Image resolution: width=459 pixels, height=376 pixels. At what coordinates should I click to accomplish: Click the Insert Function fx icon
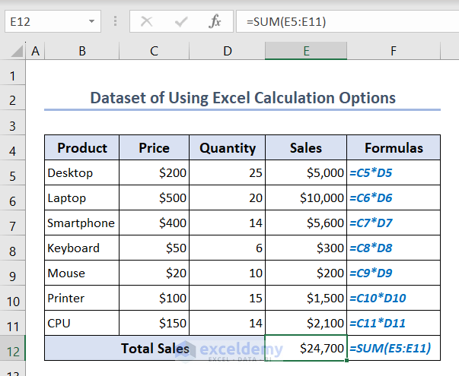point(215,21)
